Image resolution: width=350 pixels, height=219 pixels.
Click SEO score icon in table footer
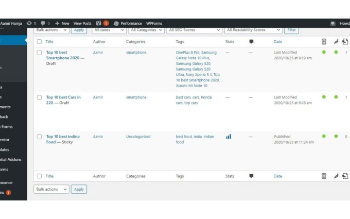click(324, 176)
